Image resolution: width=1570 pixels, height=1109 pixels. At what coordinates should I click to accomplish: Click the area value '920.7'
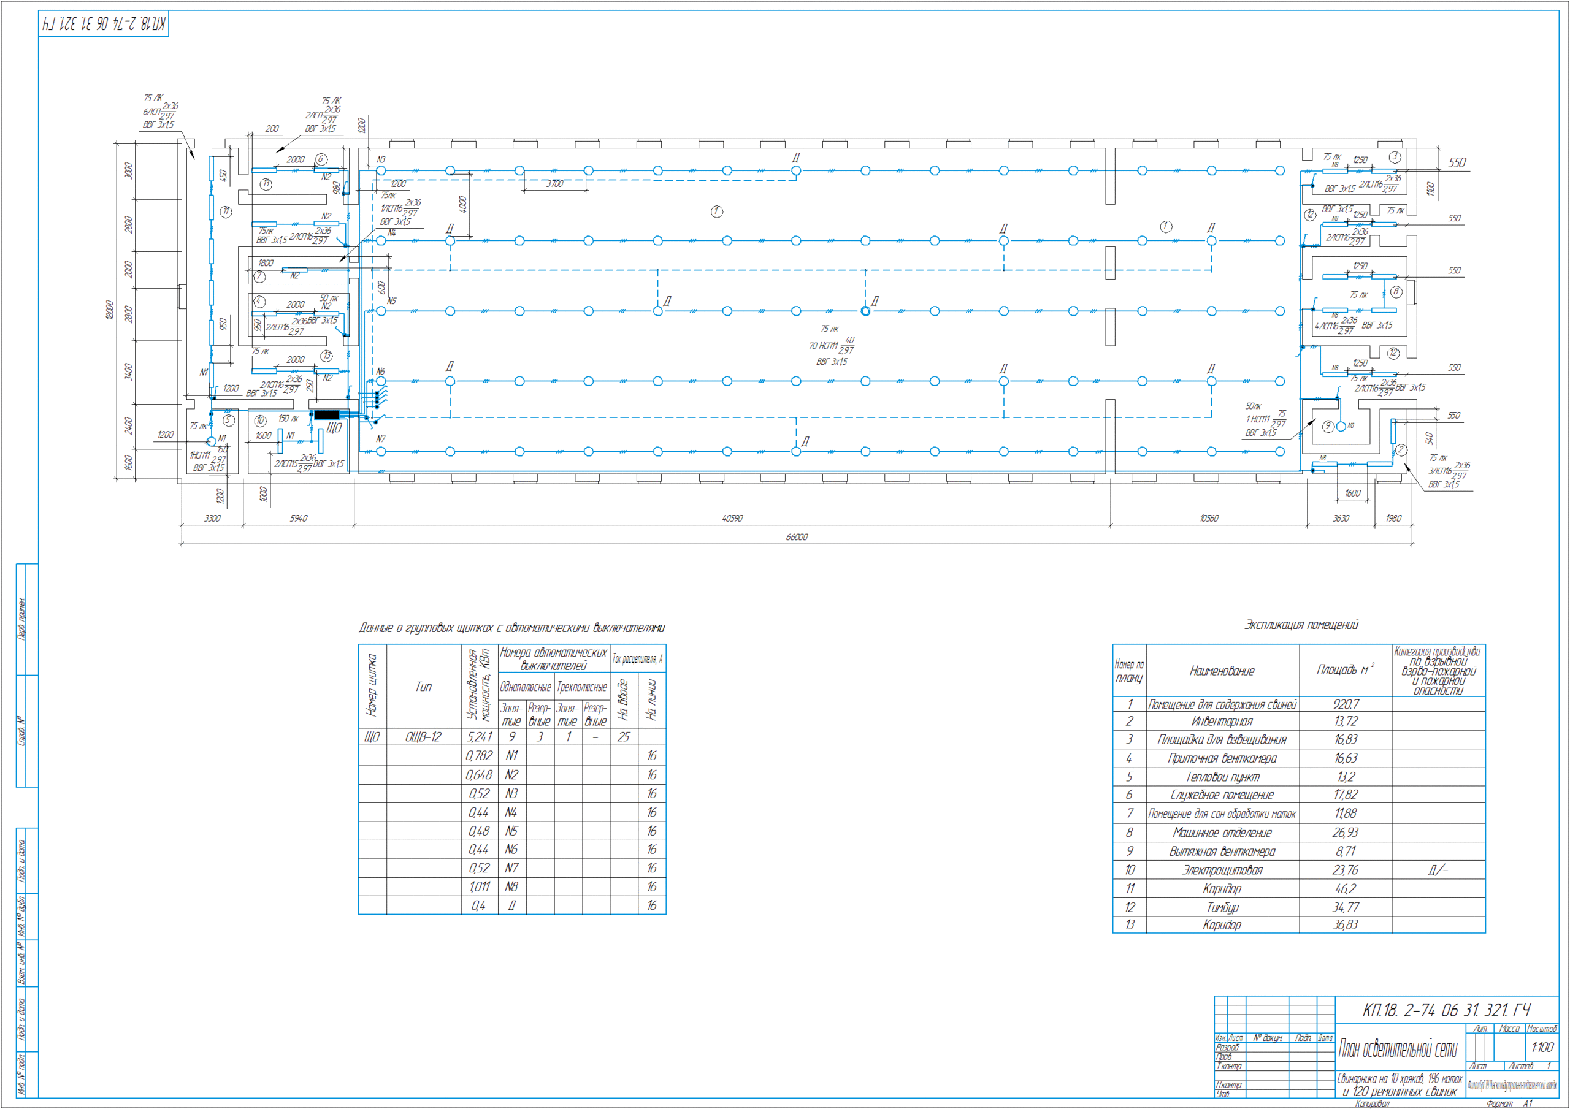point(1345,704)
